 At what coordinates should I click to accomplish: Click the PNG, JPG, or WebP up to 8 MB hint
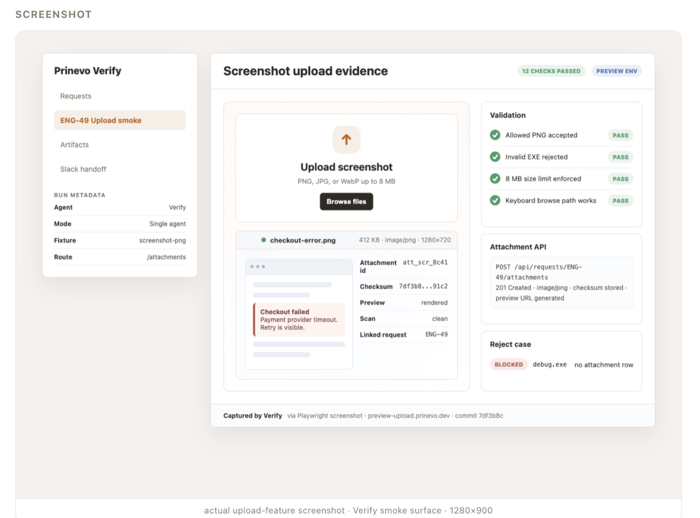(x=346, y=181)
